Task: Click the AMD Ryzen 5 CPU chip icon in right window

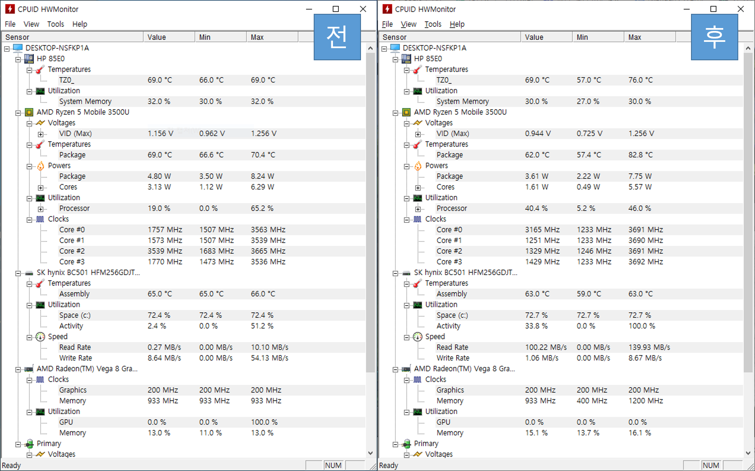Action: click(406, 112)
